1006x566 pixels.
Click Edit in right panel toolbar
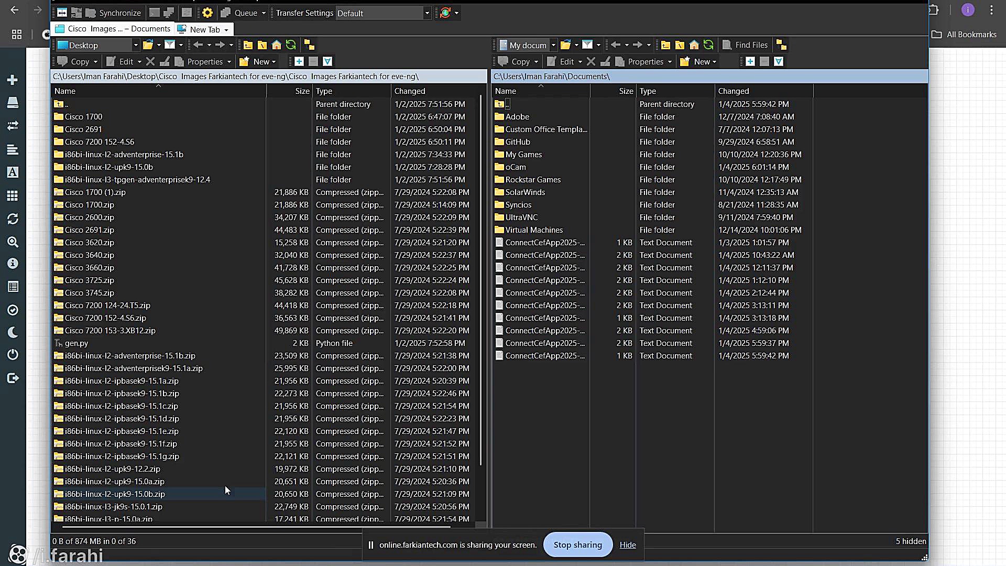(x=560, y=61)
